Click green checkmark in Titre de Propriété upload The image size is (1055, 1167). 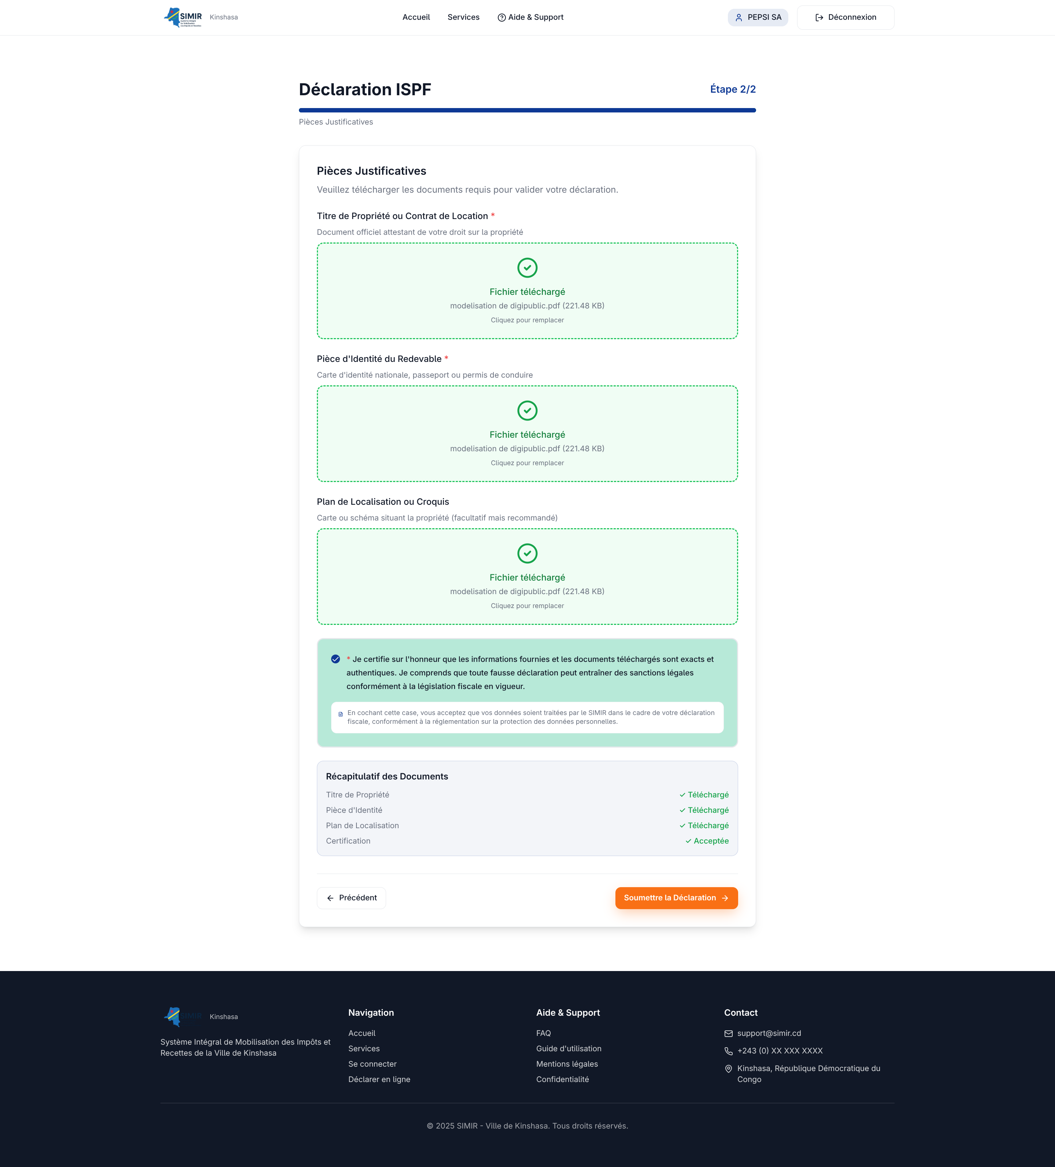[x=527, y=267]
